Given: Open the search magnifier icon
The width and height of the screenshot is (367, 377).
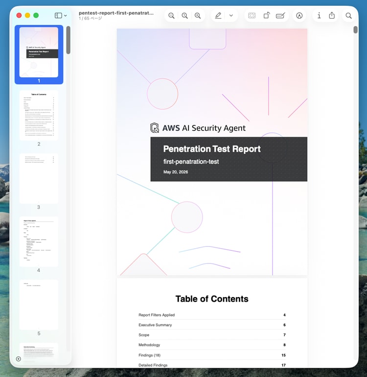Looking at the screenshot, I should 348,16.
